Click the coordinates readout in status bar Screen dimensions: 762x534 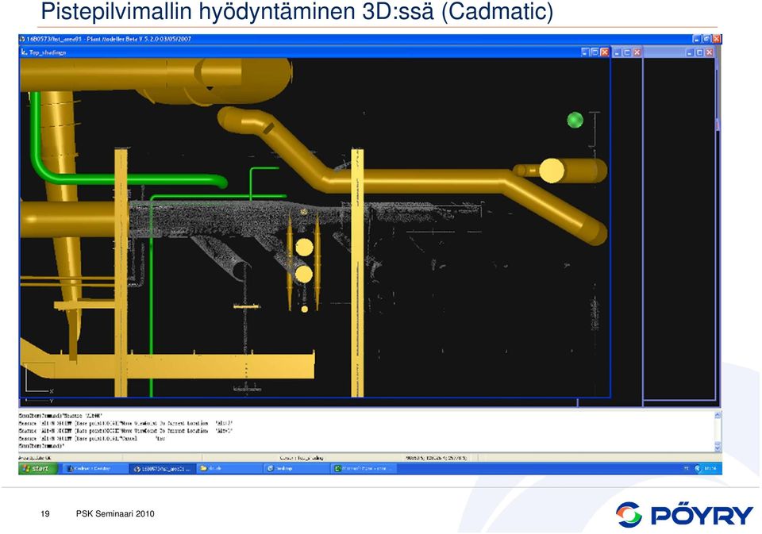click(437, 458)
